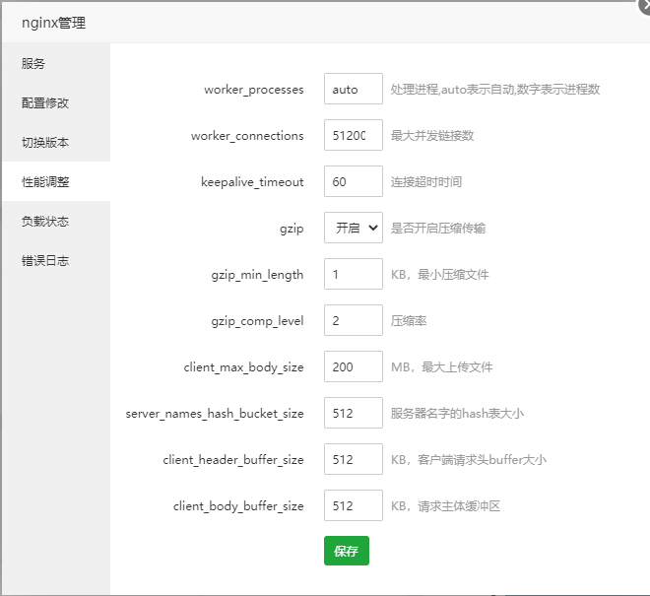Focus the client_max_body_size input field

[354, 366]
